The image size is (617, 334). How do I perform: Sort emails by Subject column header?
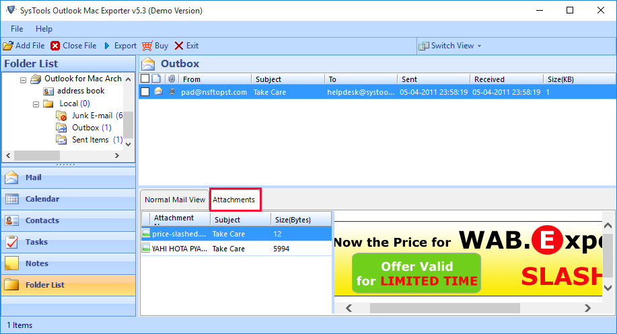tap(288, 79)
